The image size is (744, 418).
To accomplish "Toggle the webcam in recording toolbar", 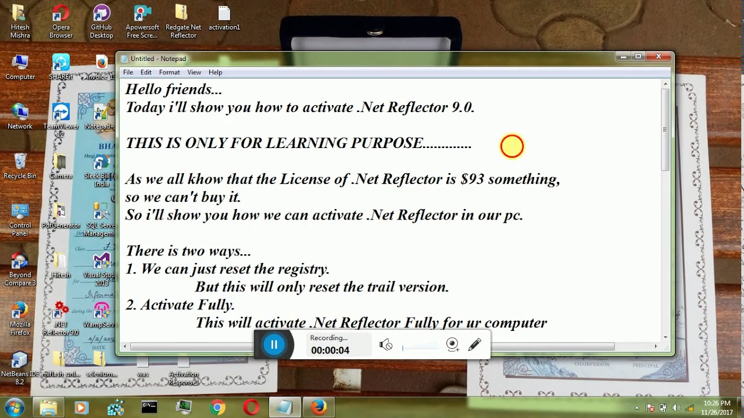I will [452, 345].
